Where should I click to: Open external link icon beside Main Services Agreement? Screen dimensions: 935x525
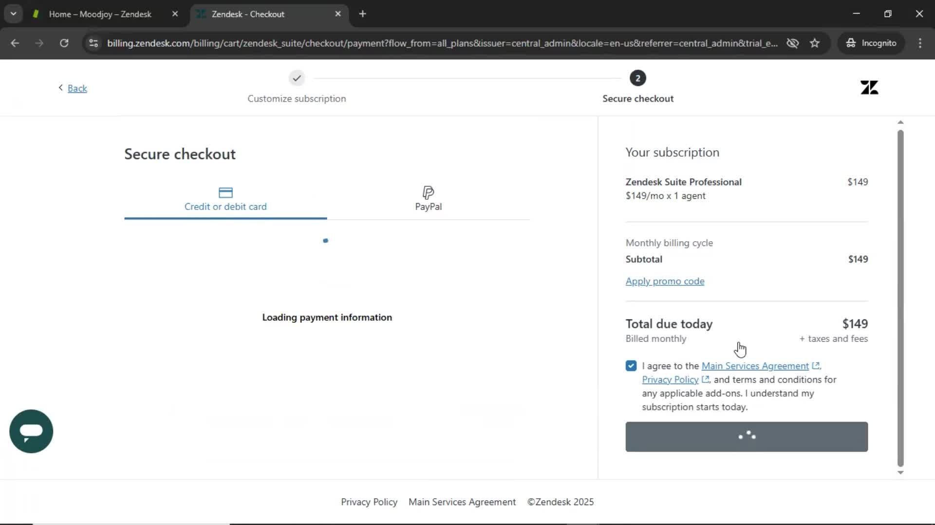click(x=816, y=366)
